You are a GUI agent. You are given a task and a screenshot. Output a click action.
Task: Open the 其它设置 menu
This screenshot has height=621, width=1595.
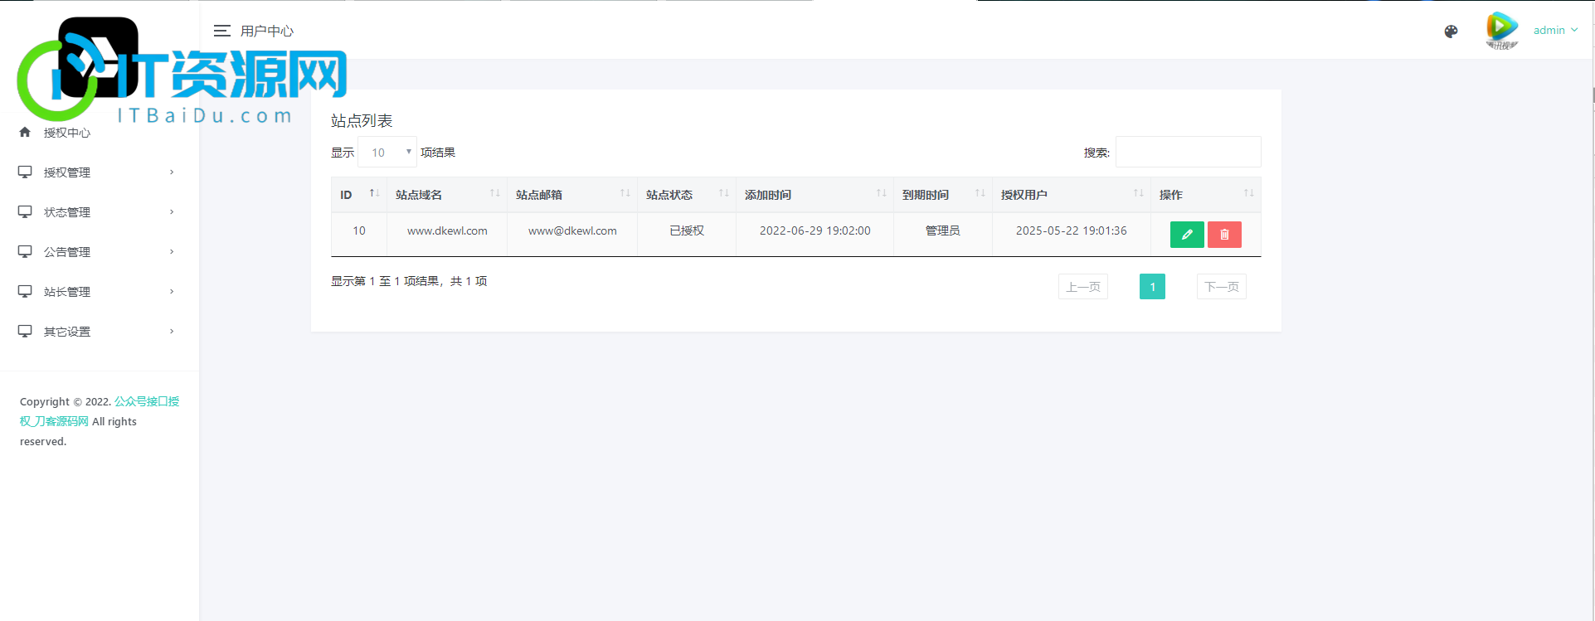coord(100,332)
